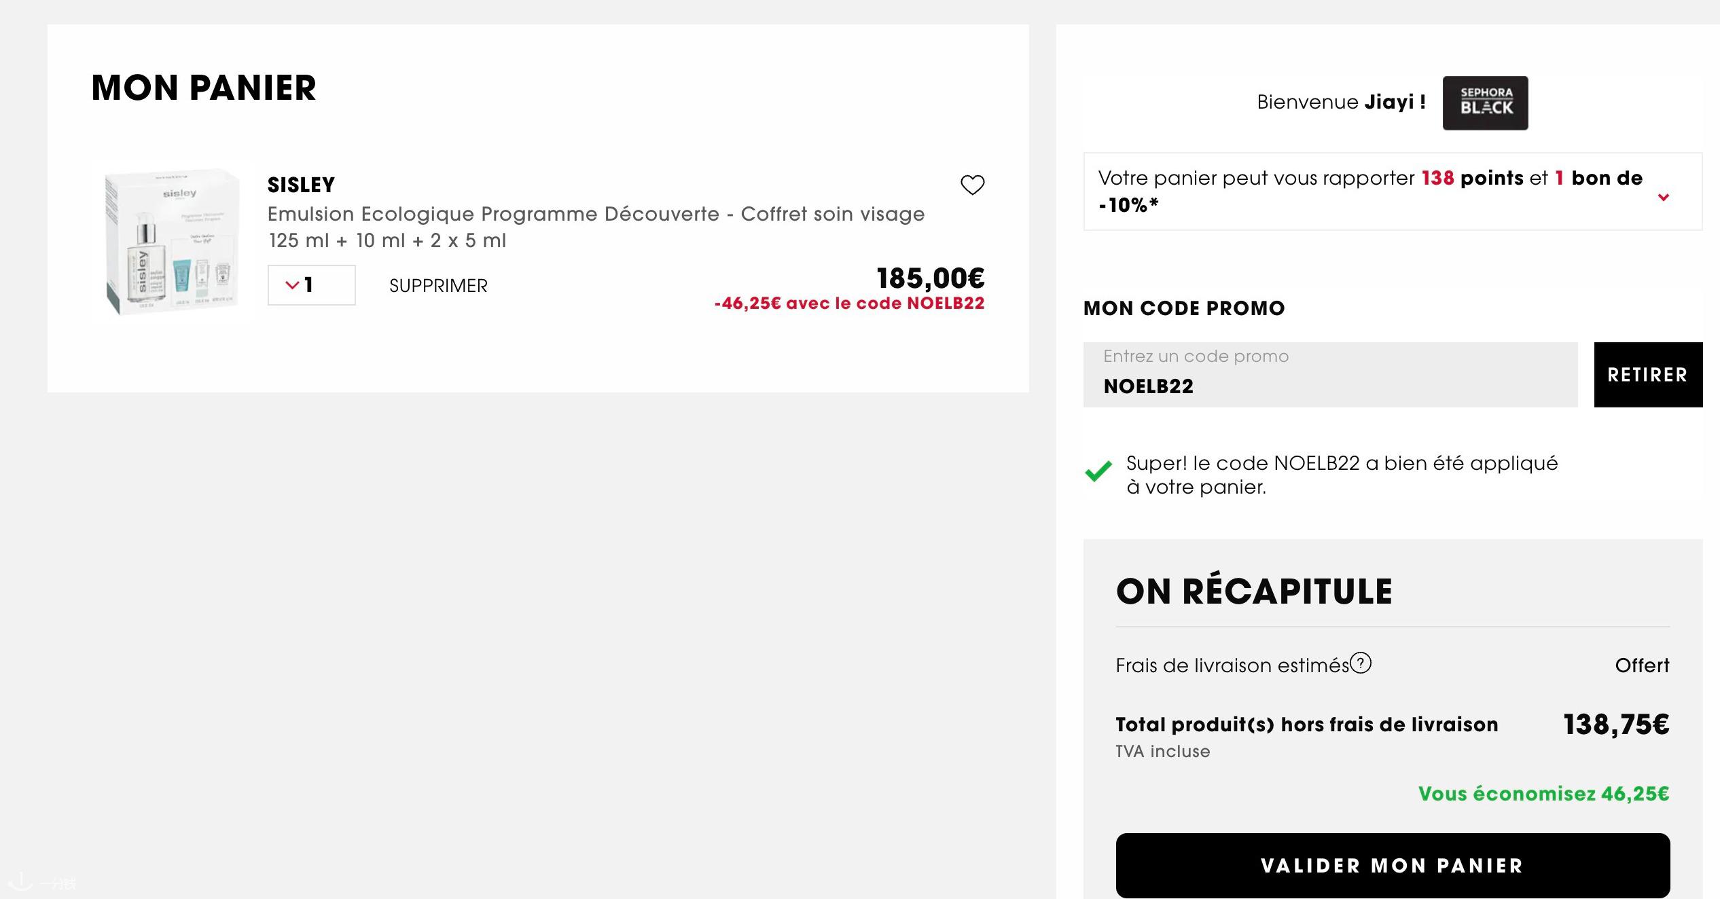
Task: Open the Sisley product thumbnail
Action: point(172,242)
